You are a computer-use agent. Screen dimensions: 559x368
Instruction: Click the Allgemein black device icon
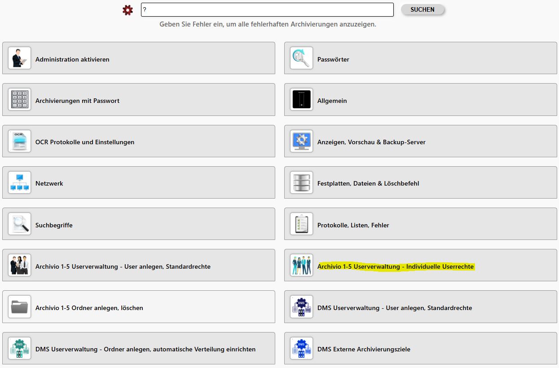301,100
